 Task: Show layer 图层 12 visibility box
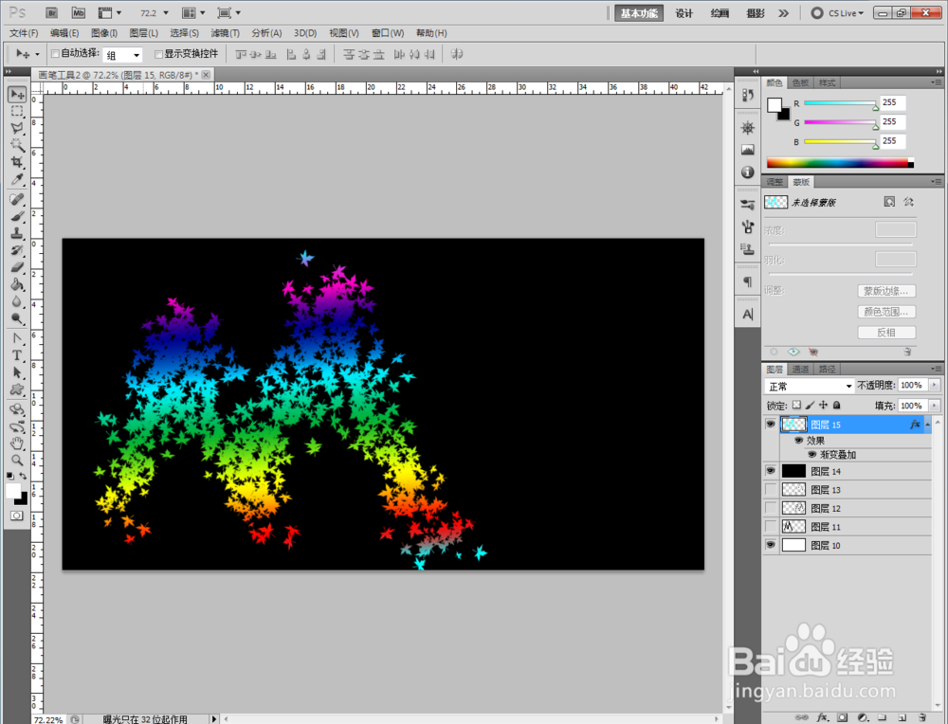coord(770,508)
